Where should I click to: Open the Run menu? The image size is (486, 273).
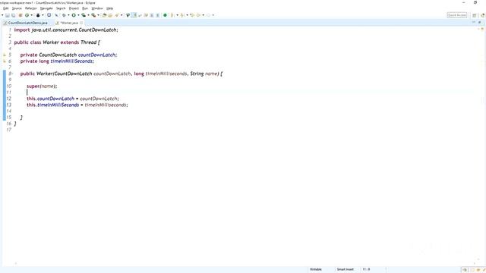tap(85, 8)
